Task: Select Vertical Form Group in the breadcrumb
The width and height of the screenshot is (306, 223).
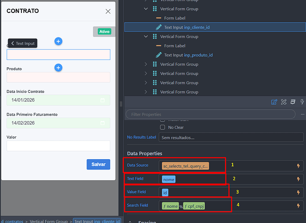Action: click(x=49, y=221)
